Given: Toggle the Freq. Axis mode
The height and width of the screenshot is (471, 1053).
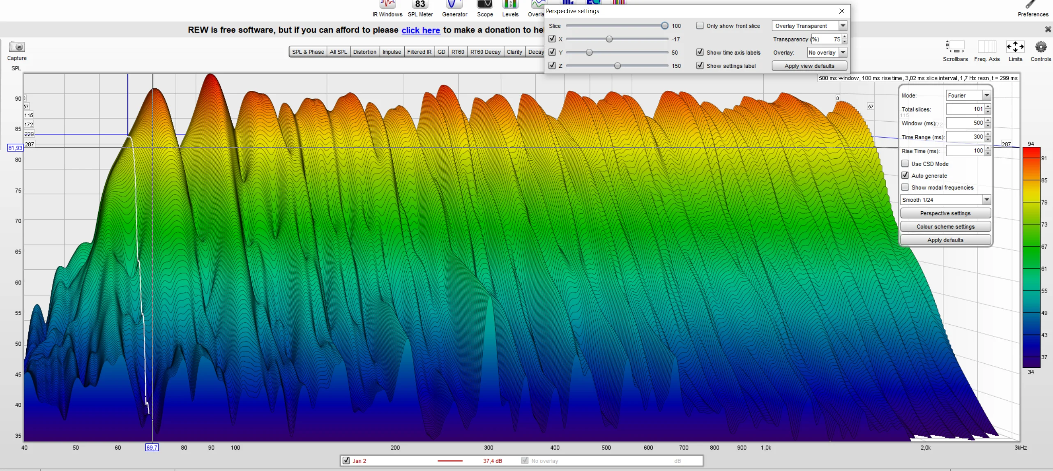Looking at the screenshot, I should point(987,51).
